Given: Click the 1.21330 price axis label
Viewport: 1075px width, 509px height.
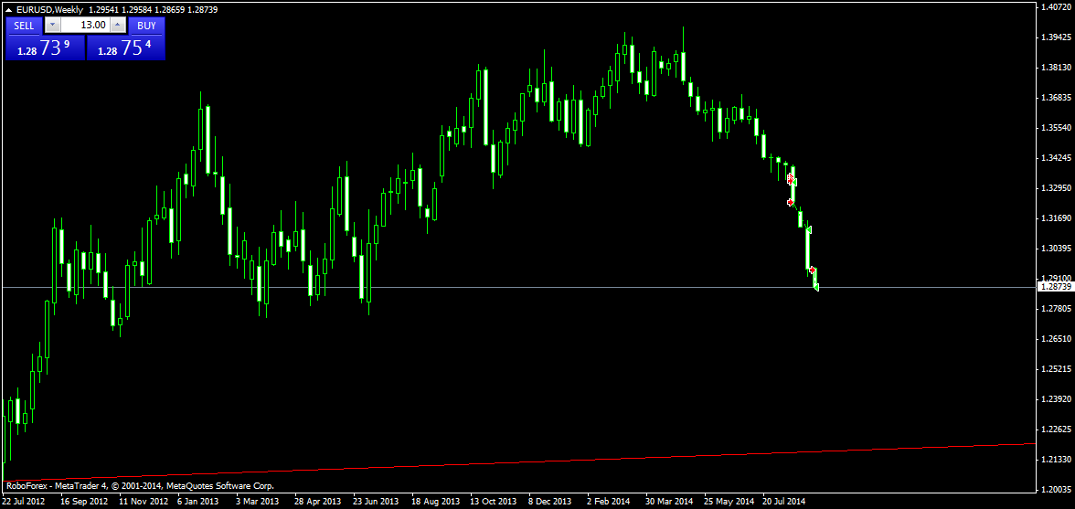Looking at the screenshot, I should [1056, 459].
